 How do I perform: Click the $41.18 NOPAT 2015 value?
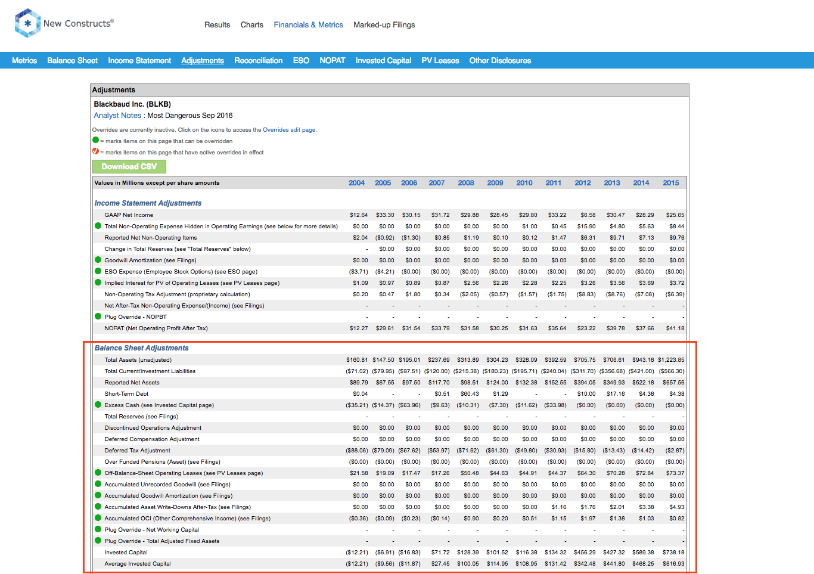pos(675,328)
